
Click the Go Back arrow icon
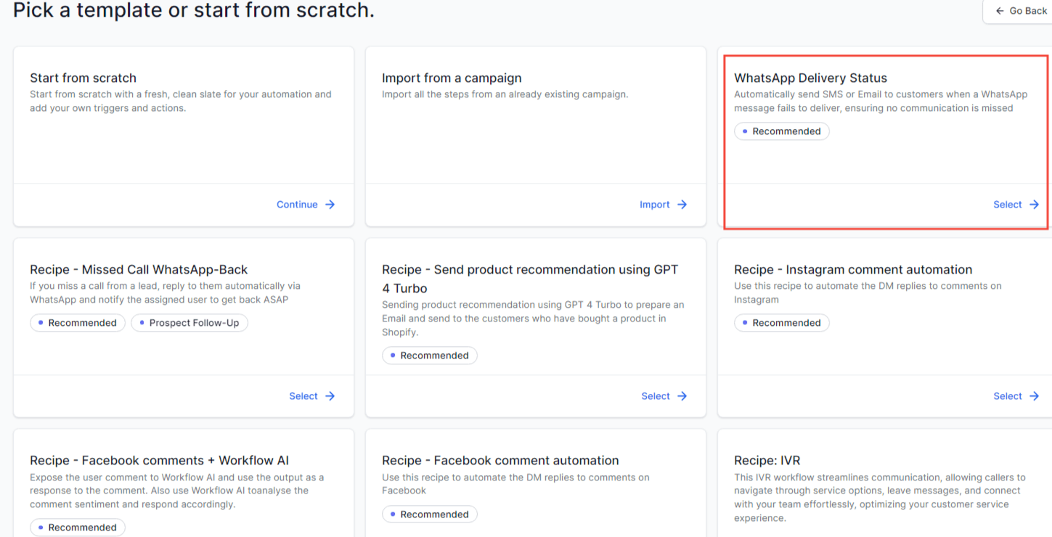(1000, 11)
